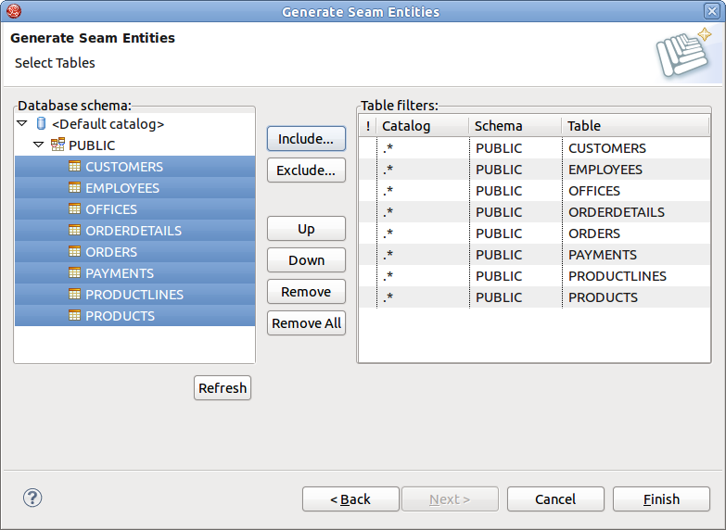Viewport: 726px width, 530px height.
Task: Click the ORDERDETAILS table icon in tree
Action: click(75, 231)
